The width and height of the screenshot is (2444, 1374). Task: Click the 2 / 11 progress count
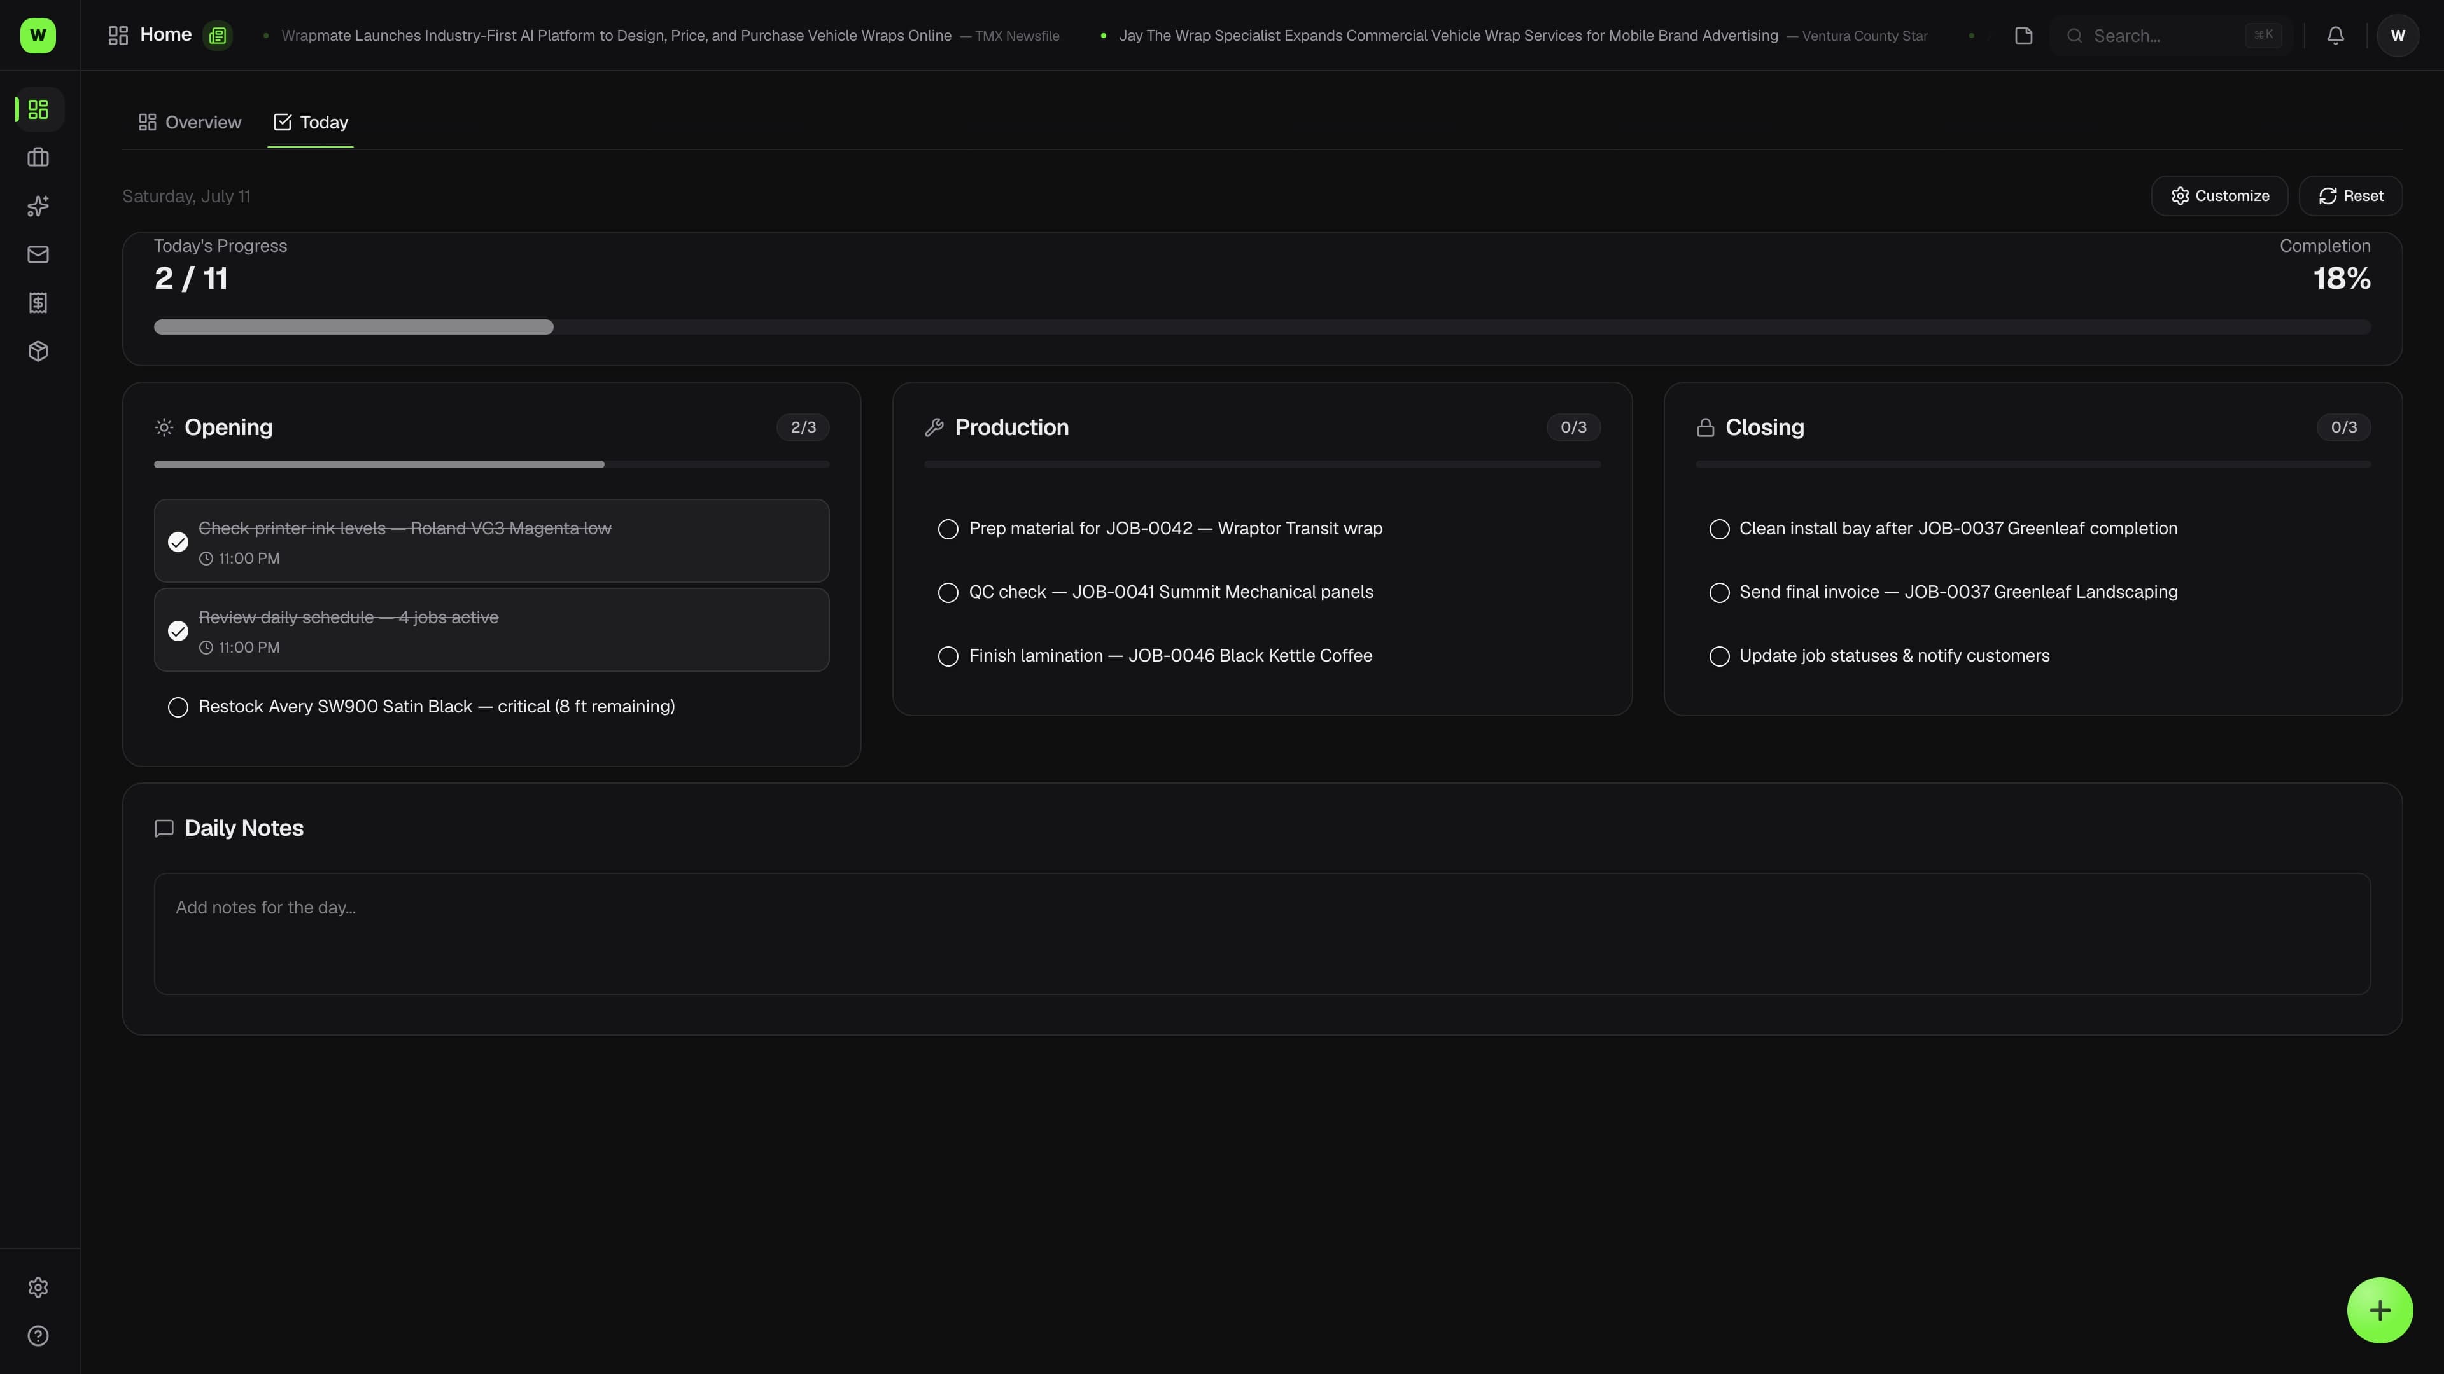pos(191,279)
